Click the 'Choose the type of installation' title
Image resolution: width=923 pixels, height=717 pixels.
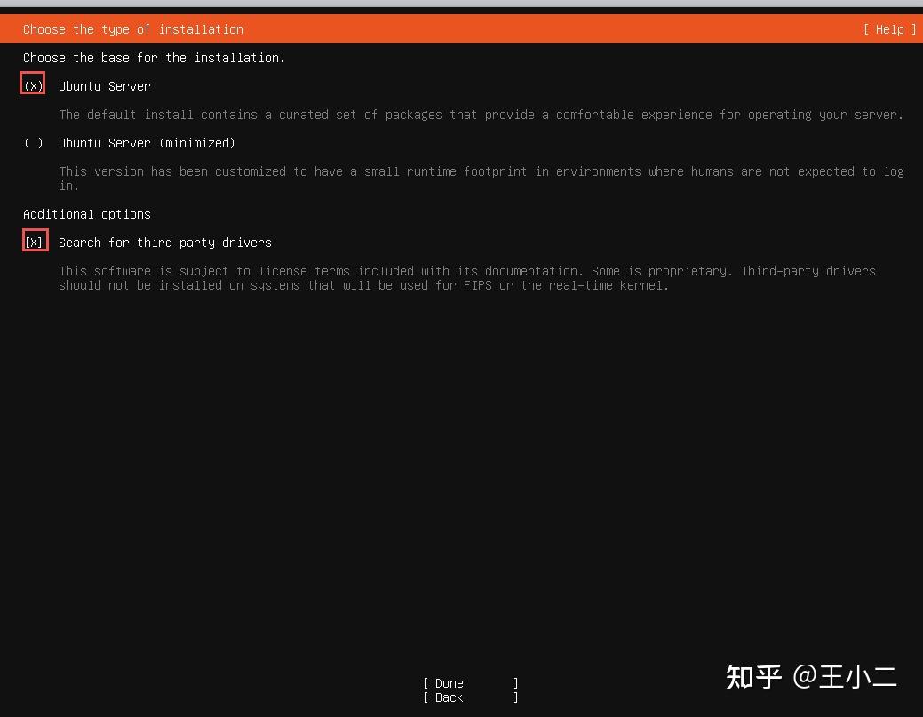pos(133,29)
